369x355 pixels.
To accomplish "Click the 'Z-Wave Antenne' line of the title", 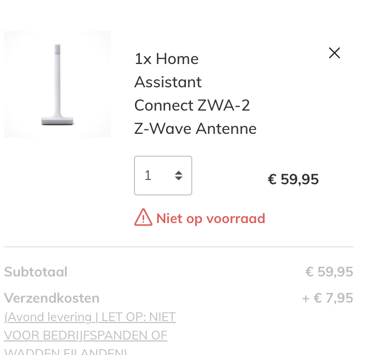I will coord(195,129).
